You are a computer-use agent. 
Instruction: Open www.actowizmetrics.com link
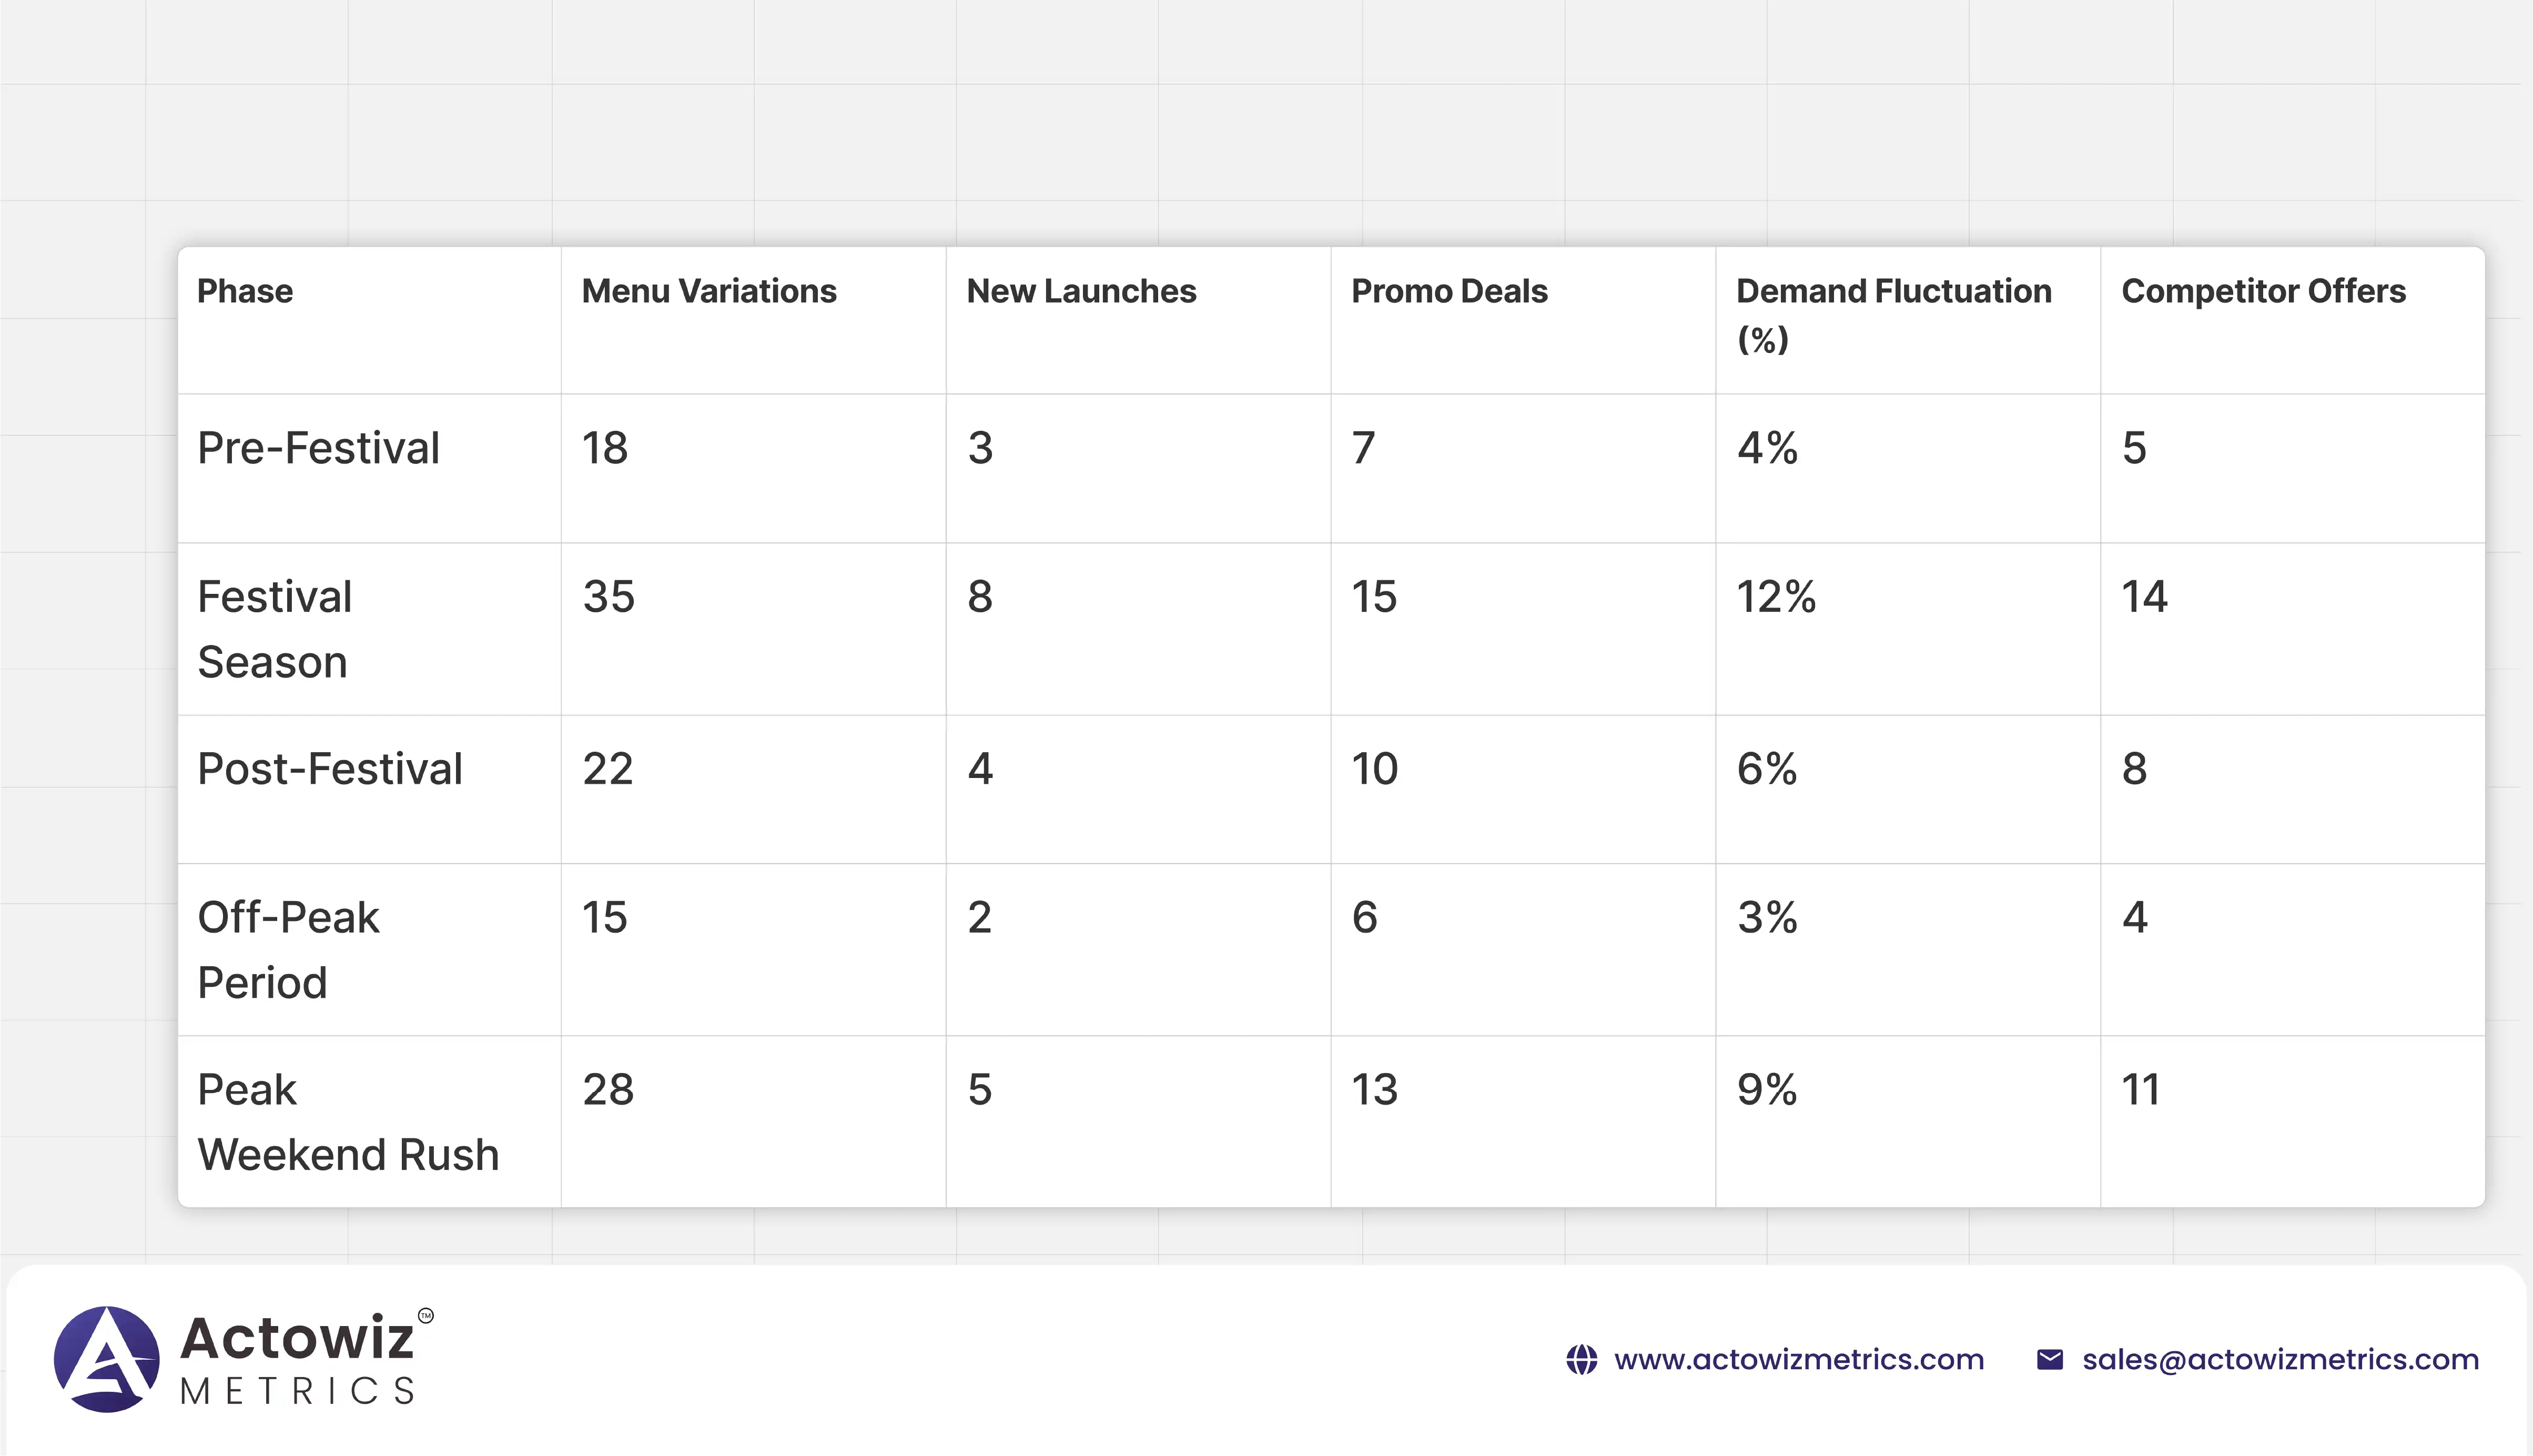[x=1798, y=1360]
